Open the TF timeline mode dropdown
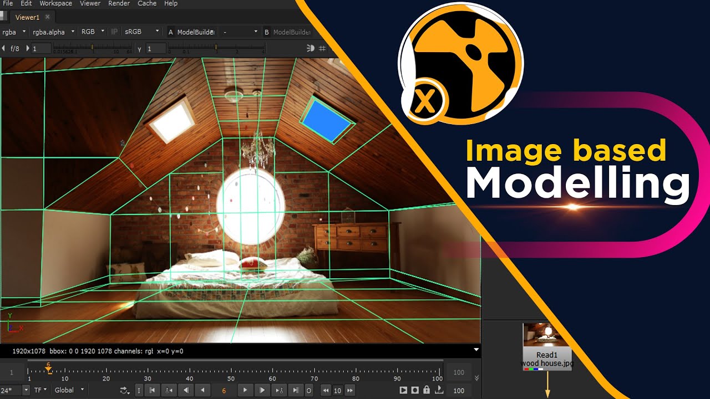Screen dimensions: 710x399 pyautogui.click(x=40, y=390)
